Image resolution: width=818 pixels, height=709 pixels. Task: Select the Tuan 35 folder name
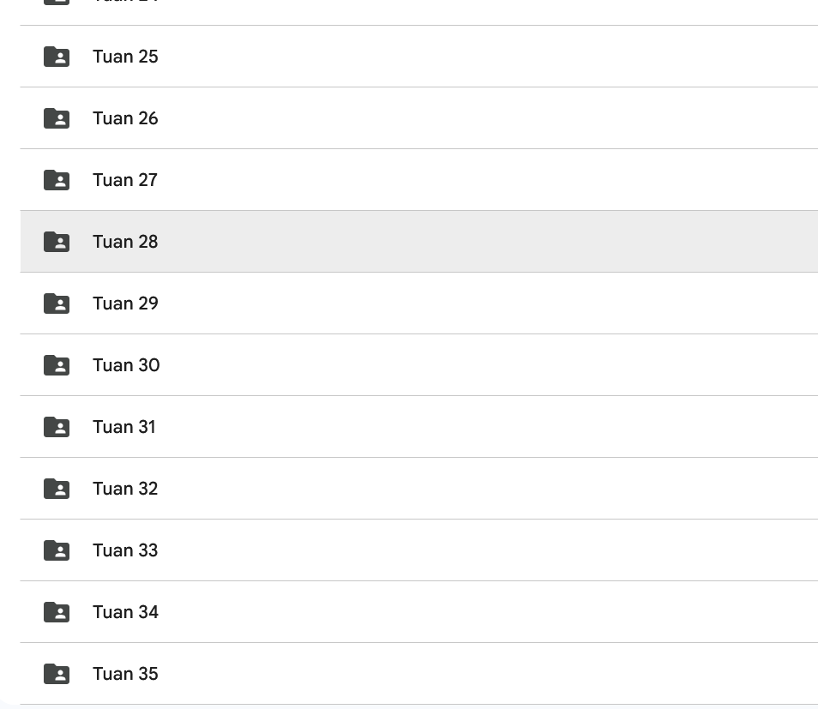point(125,674)
